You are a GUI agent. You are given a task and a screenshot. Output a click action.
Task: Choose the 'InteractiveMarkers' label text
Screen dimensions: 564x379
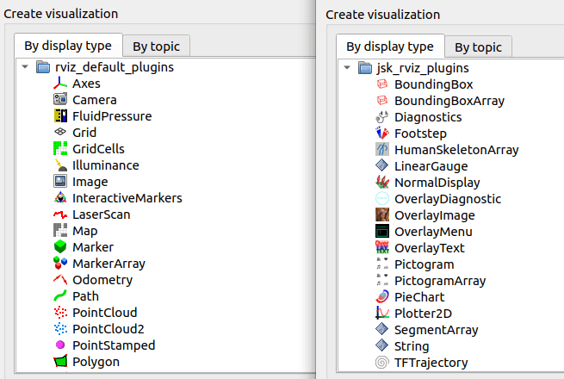pyautogui.click(x=127, y=198)
